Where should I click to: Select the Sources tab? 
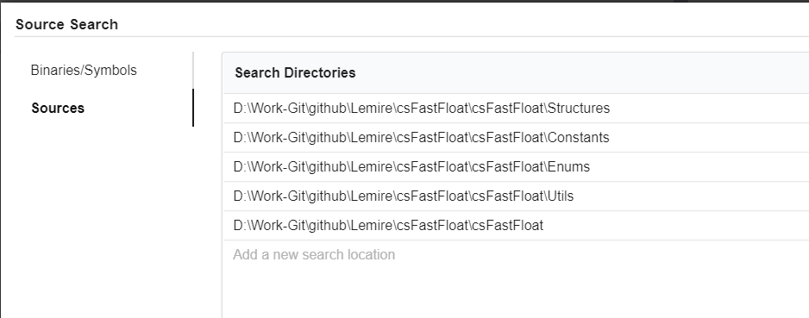click(58, 109)
